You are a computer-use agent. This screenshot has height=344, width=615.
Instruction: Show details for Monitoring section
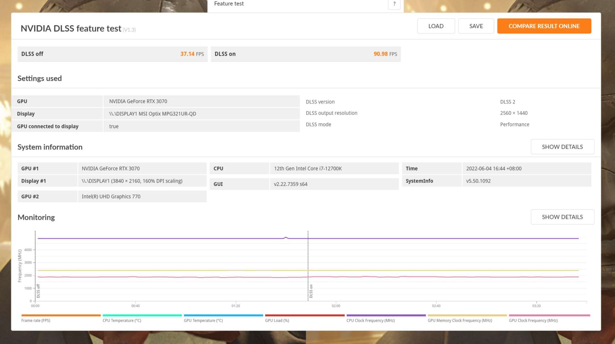point(562,217)
